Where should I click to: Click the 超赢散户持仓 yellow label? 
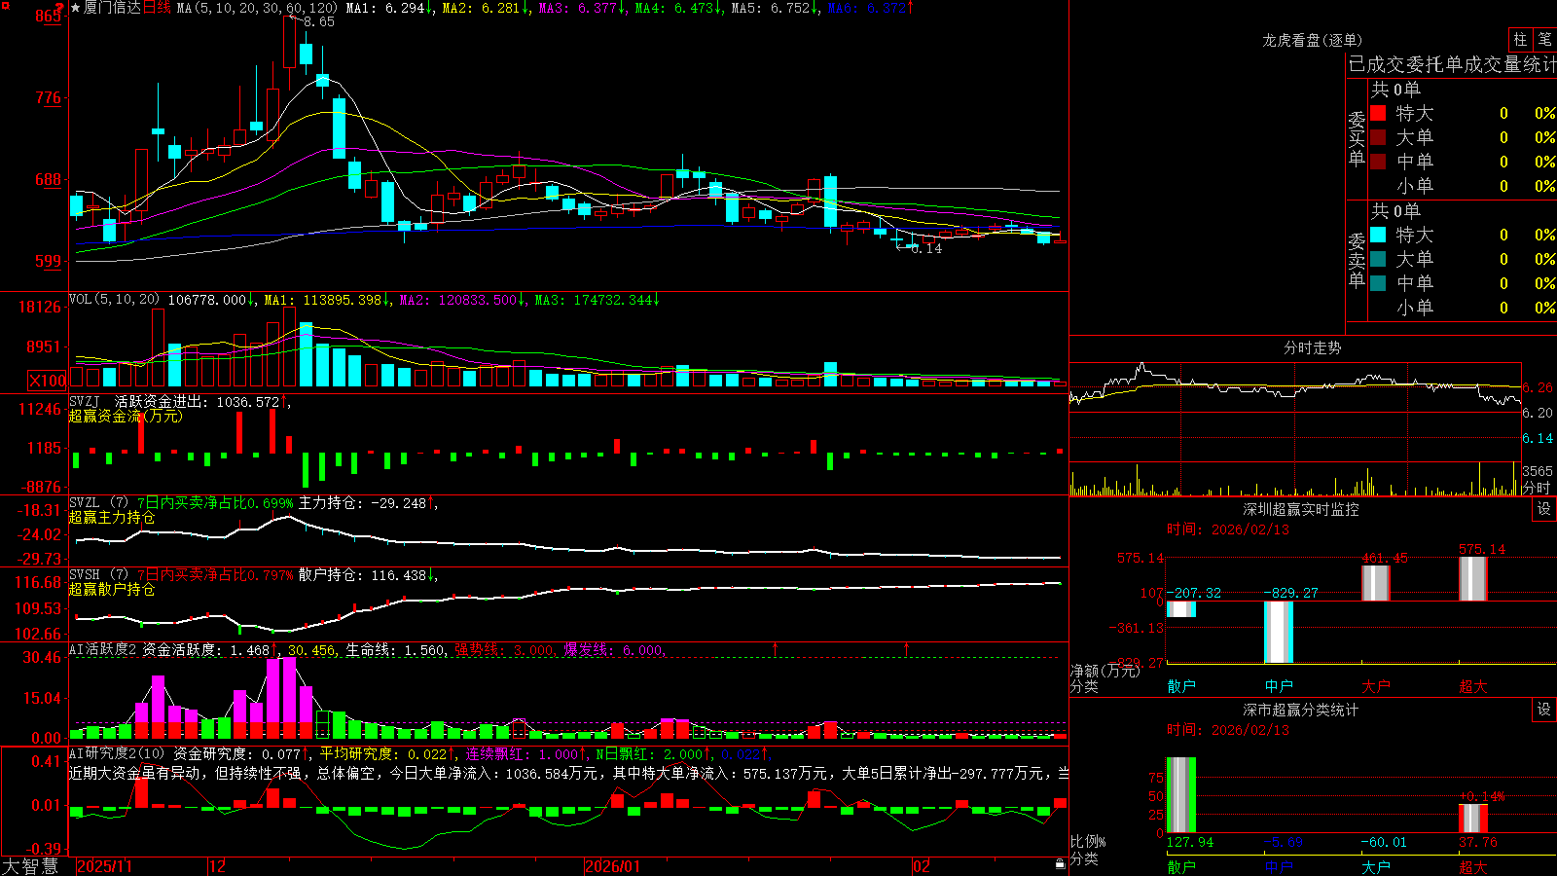[112, 589]
